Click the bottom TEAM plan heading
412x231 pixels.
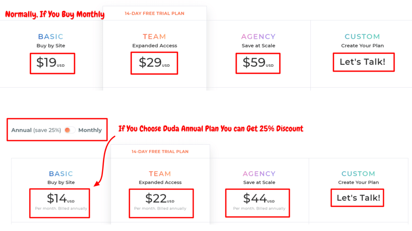point(160,173)
